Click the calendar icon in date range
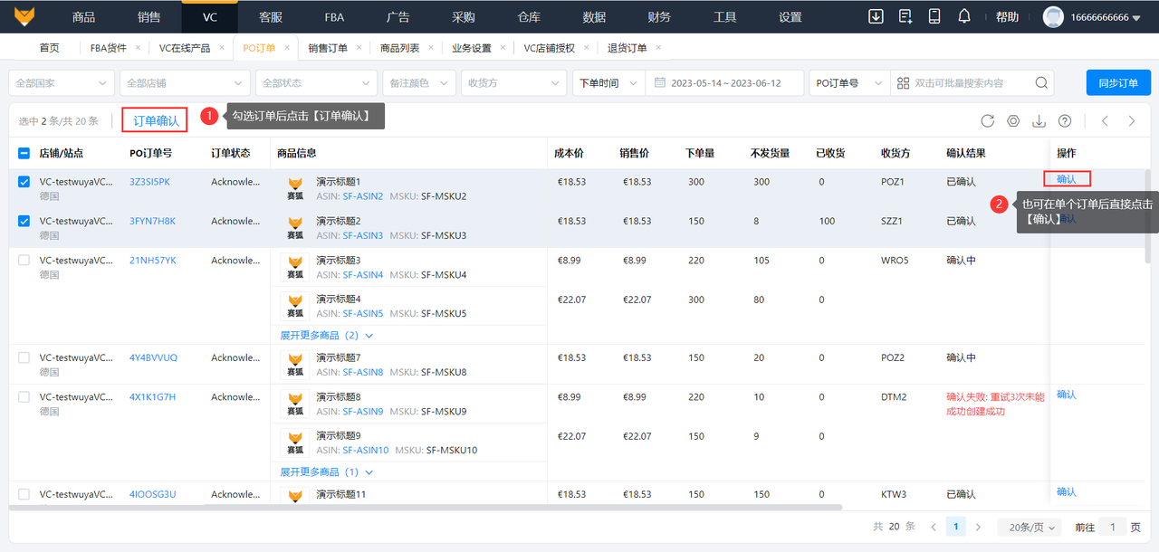The width and height of the screenshot is (1159, 552). [x=660, y=82]
